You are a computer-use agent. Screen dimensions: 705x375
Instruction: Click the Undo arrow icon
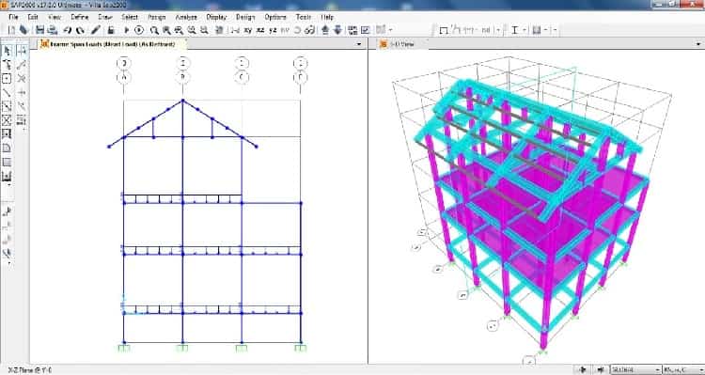pos(68,30)
